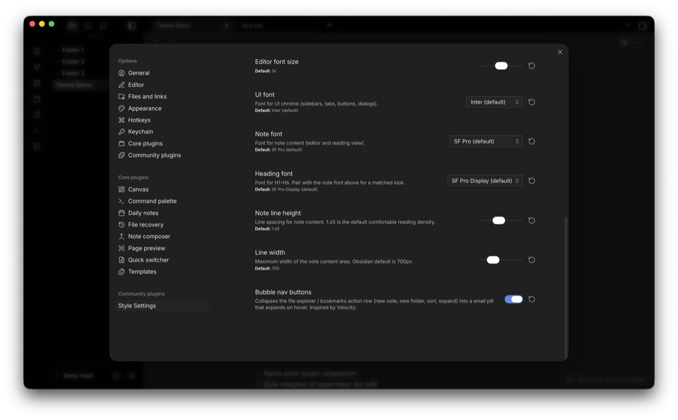Toggle Bubble nav buttons switch off
This screenshot has width=678, height=420.
click(513, 299)
